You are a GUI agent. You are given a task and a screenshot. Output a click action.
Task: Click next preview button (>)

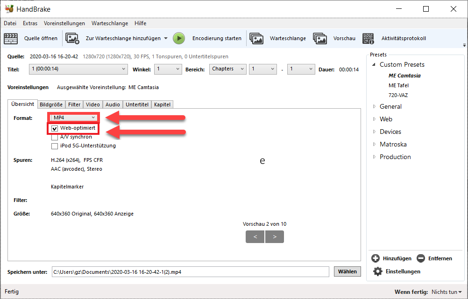coord(275,236)
